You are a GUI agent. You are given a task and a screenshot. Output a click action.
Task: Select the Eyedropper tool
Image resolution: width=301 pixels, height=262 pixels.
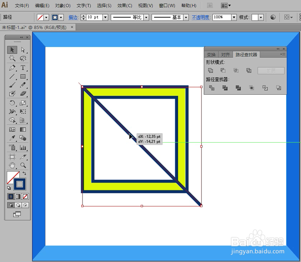click(12, 138)
